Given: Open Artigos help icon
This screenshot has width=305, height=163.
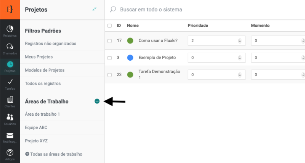Looking at the screenshot, I should pyautogui.click(x=10, y=154).
